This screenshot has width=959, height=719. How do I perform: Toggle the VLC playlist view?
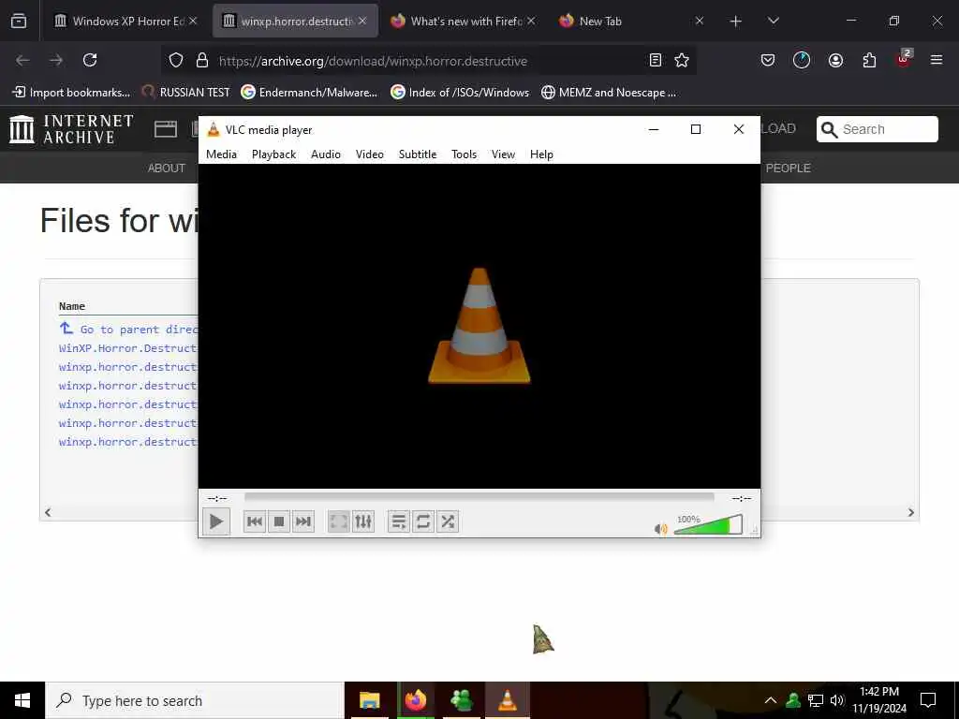point(399,521)
